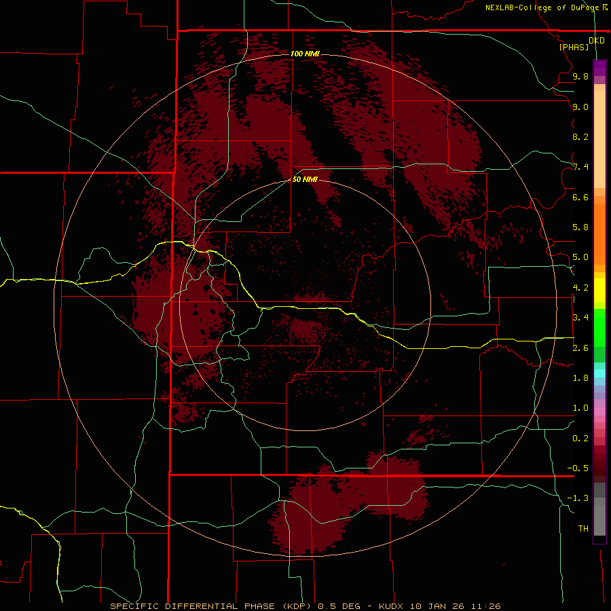The height and width of the screenshot is (611, 611).
Task: Click the 50 NMI range ring label
Action: pyautogui.click(x=305, y=179)
